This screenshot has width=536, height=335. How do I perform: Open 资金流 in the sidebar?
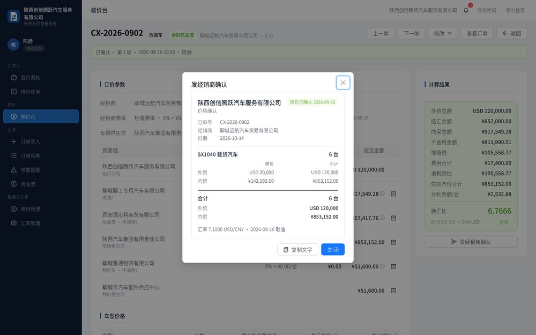[x=41, y=184]
